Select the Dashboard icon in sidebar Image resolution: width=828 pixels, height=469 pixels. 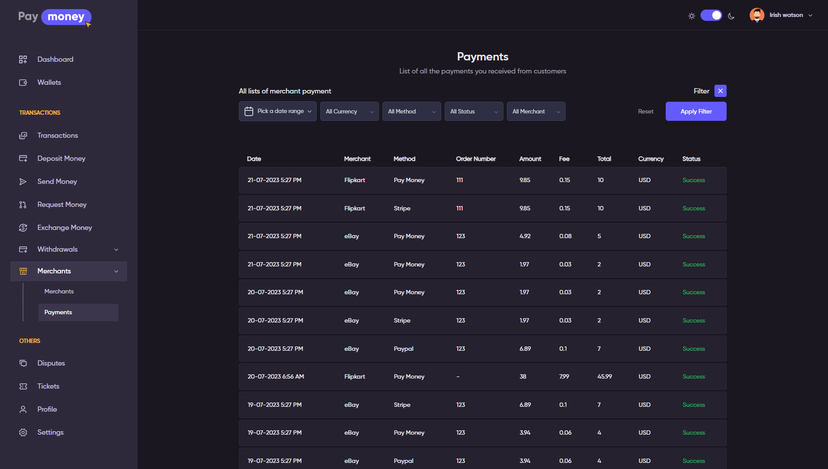(23, 59)
